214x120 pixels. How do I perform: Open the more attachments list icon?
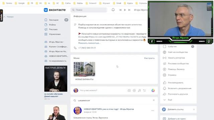click(144, 90)
